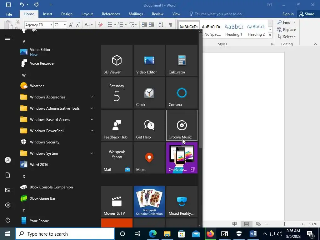320x240 pixels.
Task: Launch the Video Editor tile
Action: pos(149,60)
